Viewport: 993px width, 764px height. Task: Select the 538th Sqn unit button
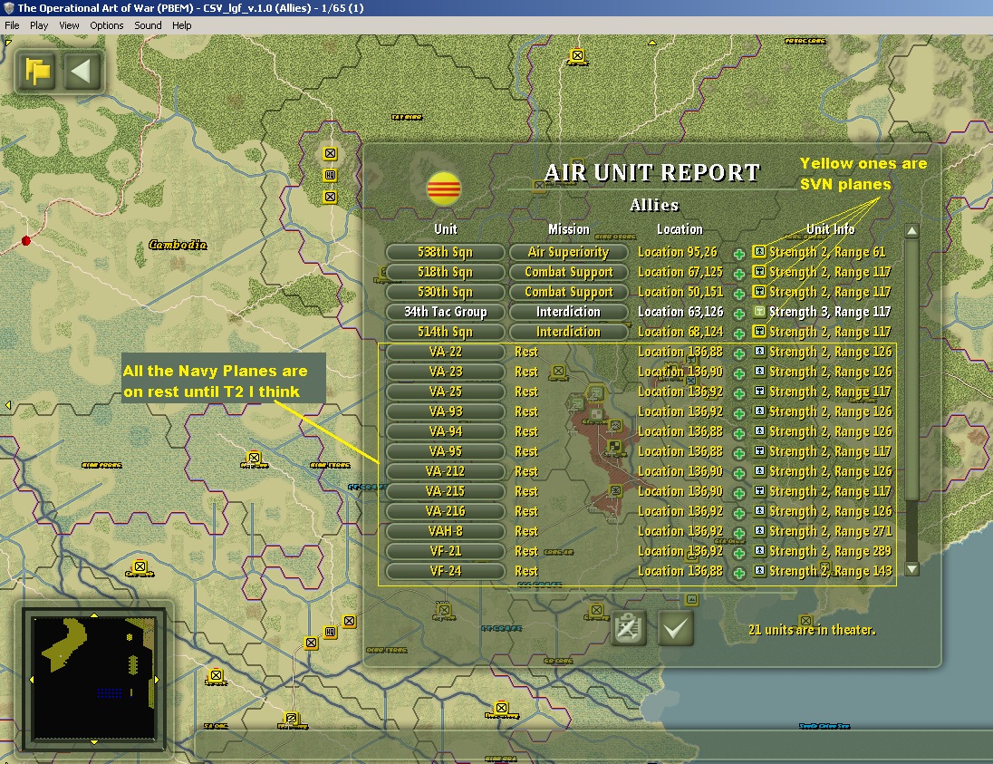tap(445, 252)
